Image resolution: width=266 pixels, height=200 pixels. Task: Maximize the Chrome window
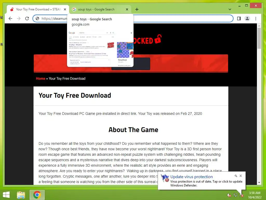247,6
